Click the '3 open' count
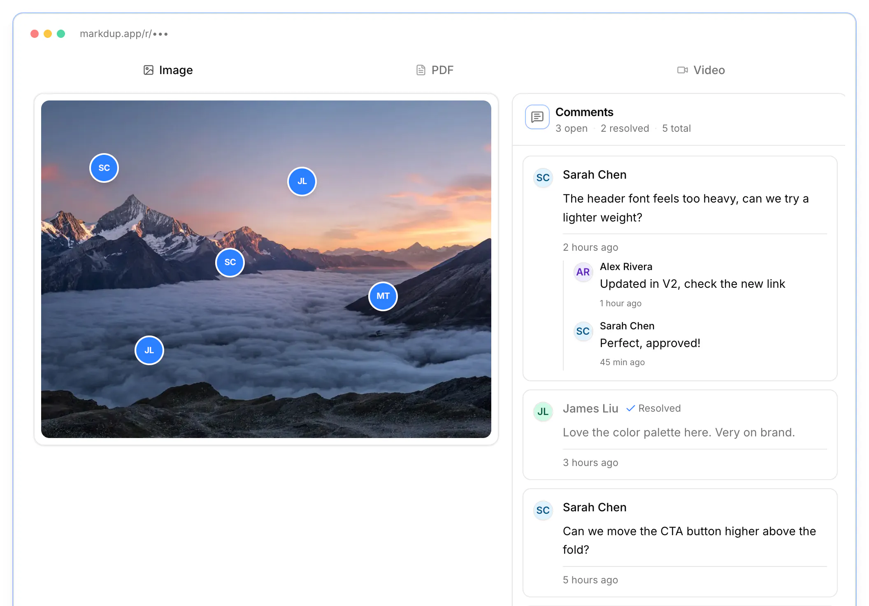 572,128
